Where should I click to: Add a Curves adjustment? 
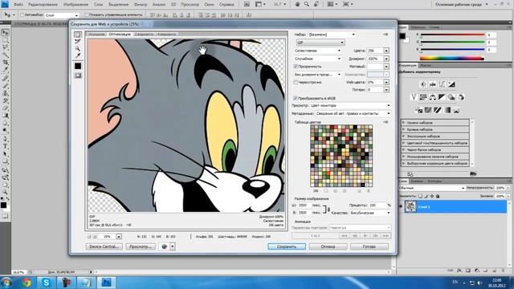443,84
